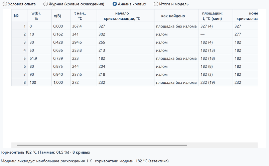
Task: Click the starting temperature cell 367,4
Action: pos(84,26)
